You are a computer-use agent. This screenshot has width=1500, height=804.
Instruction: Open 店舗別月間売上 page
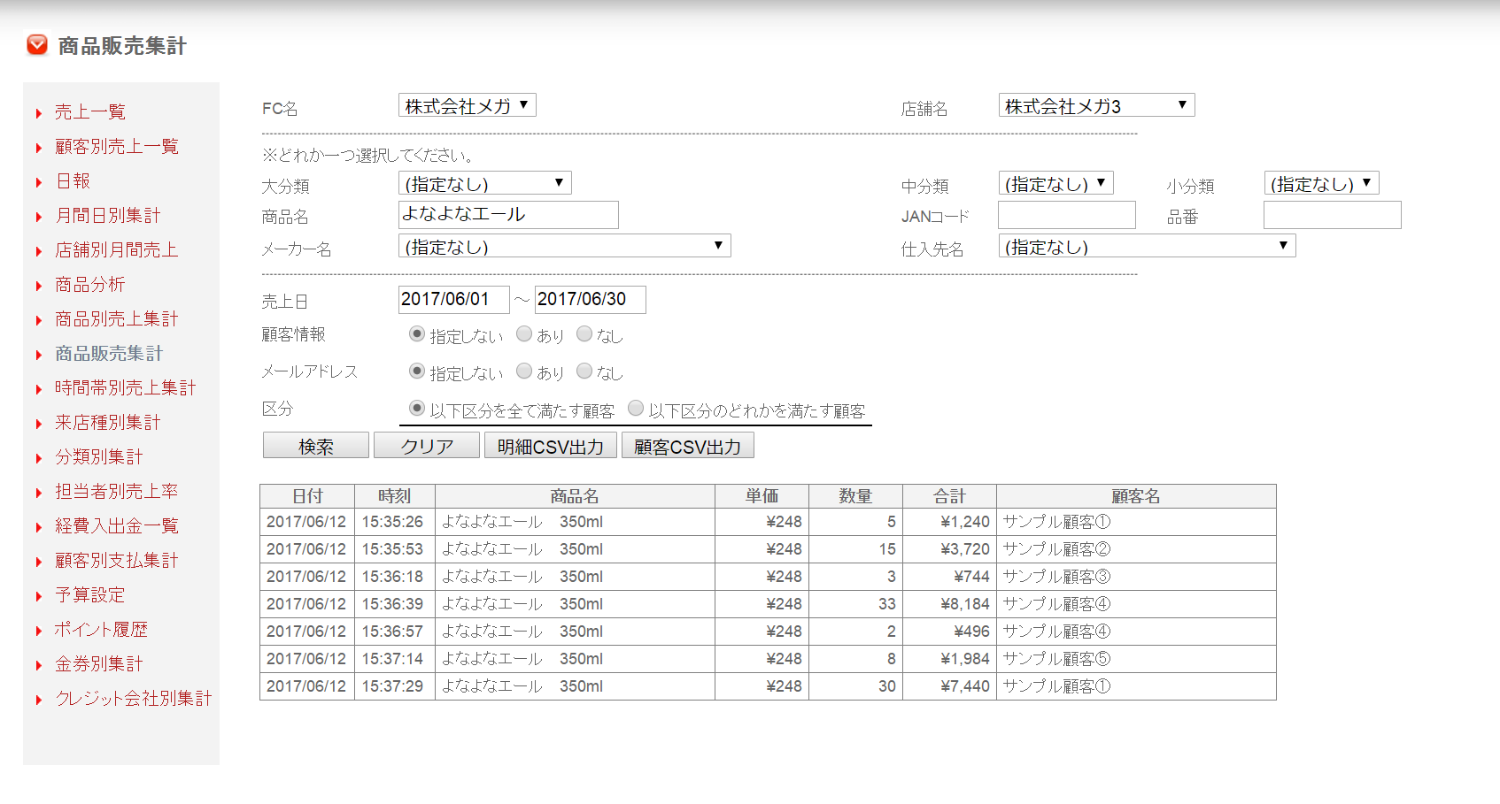(117, 249)
